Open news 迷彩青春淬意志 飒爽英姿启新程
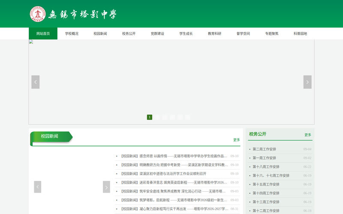343x214 pixels. pyautogui.click(x=174, y=182)
